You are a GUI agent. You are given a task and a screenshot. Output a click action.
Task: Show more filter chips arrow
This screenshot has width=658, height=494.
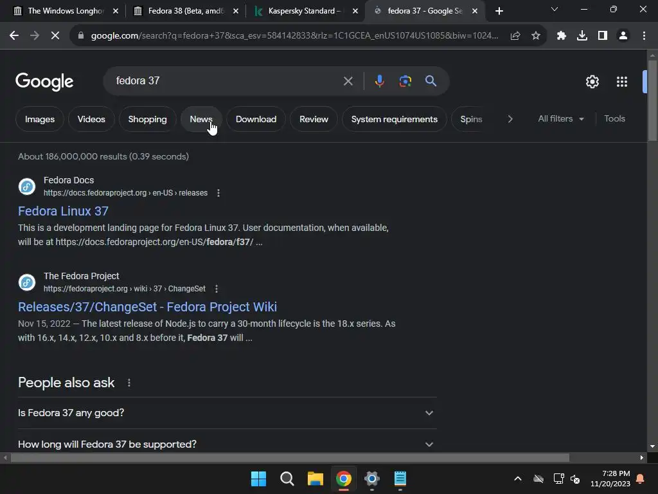click(x=510, y=119)
